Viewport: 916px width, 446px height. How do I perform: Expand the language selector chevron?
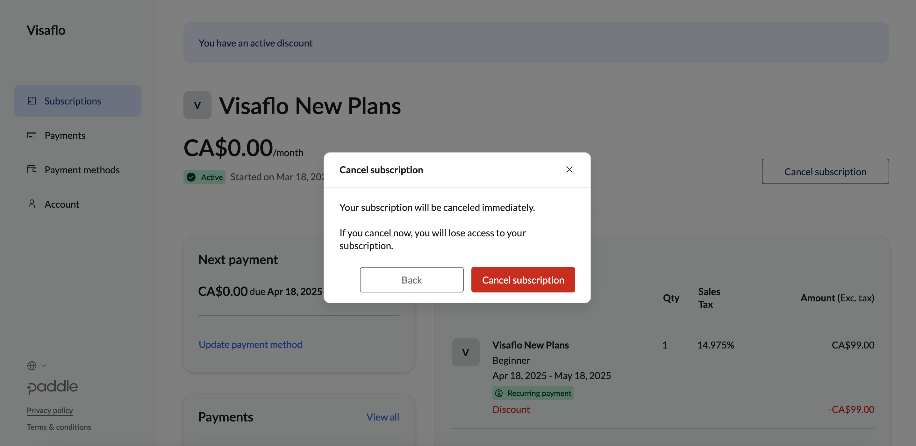pyautogui.click(x=43, y=366)
